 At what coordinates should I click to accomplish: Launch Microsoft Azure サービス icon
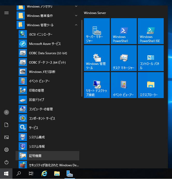point(23,44)
